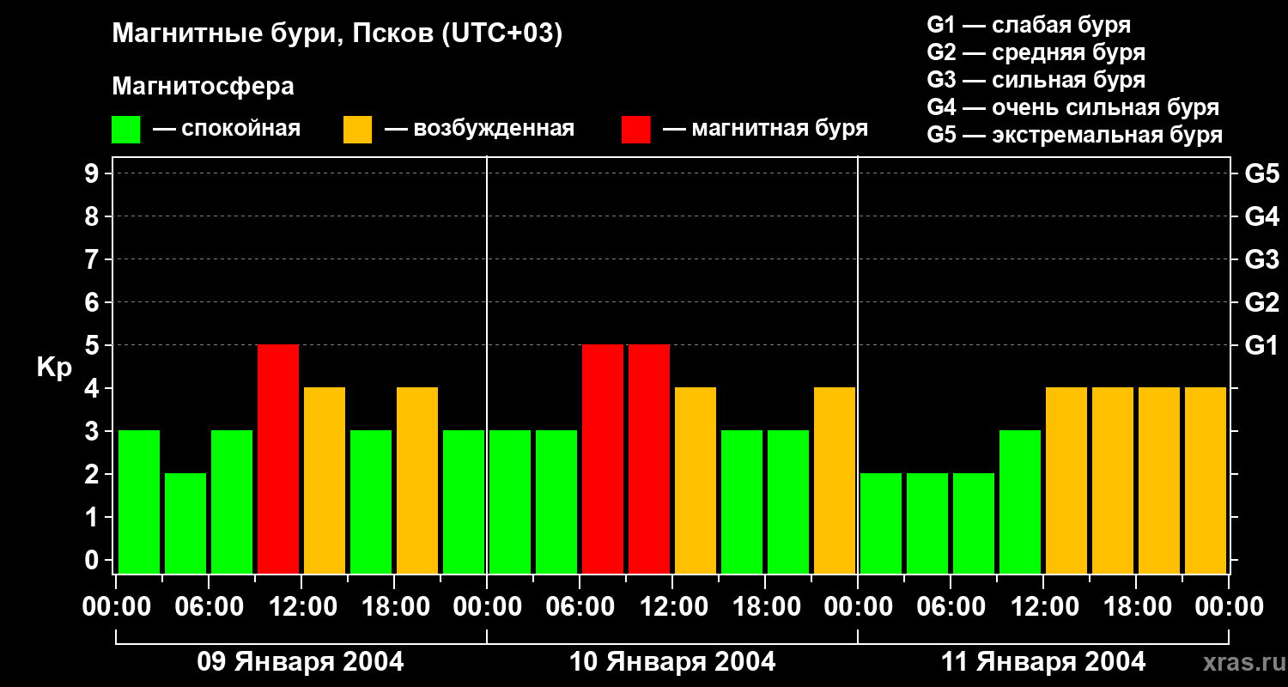1288x687 pixels.
Task: Click the date label '09 Января 2004'
Action: pyautogui.click(x=301, y=662)
